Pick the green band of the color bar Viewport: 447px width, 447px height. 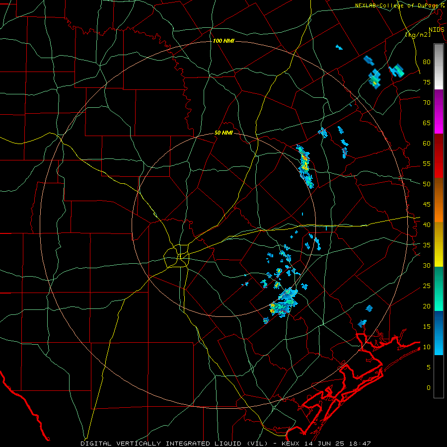[439, 289]
